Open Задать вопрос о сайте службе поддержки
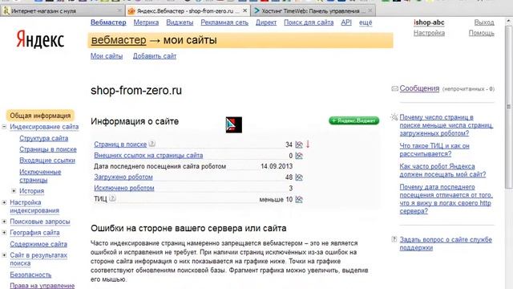 coord(446,243)
